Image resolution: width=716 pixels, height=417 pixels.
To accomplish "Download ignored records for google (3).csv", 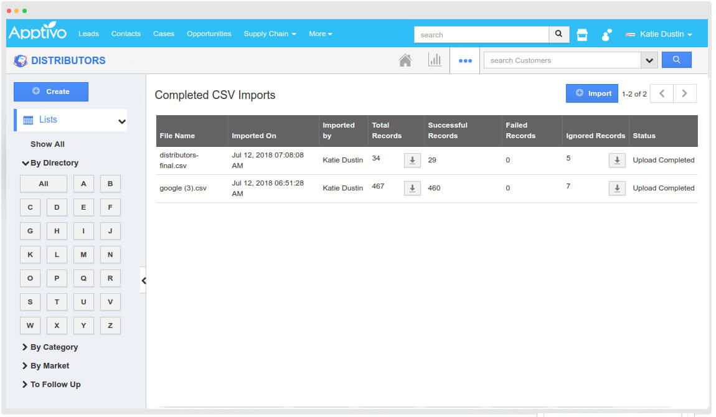I will [x=616, y=189].
